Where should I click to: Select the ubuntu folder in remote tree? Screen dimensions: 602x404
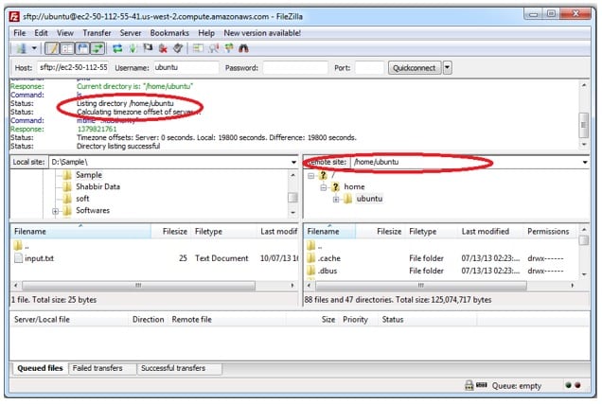[x=369, y=199]
